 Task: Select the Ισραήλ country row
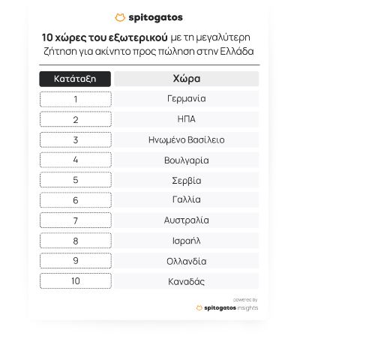pyautogui.click(x=187, y=241)
